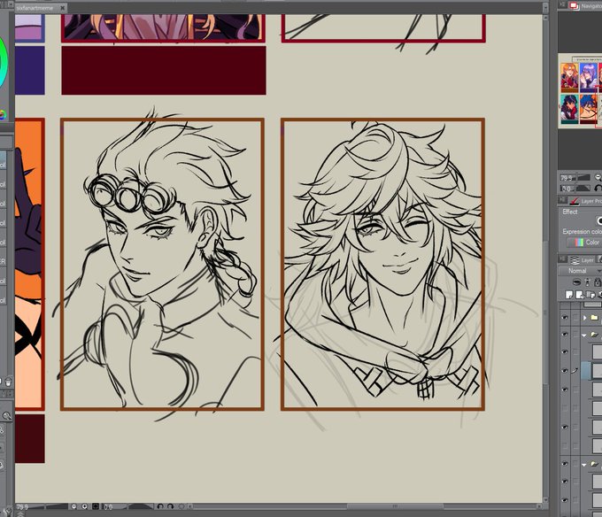
Task: Open the Navigator tab
Action: point(586,6)
